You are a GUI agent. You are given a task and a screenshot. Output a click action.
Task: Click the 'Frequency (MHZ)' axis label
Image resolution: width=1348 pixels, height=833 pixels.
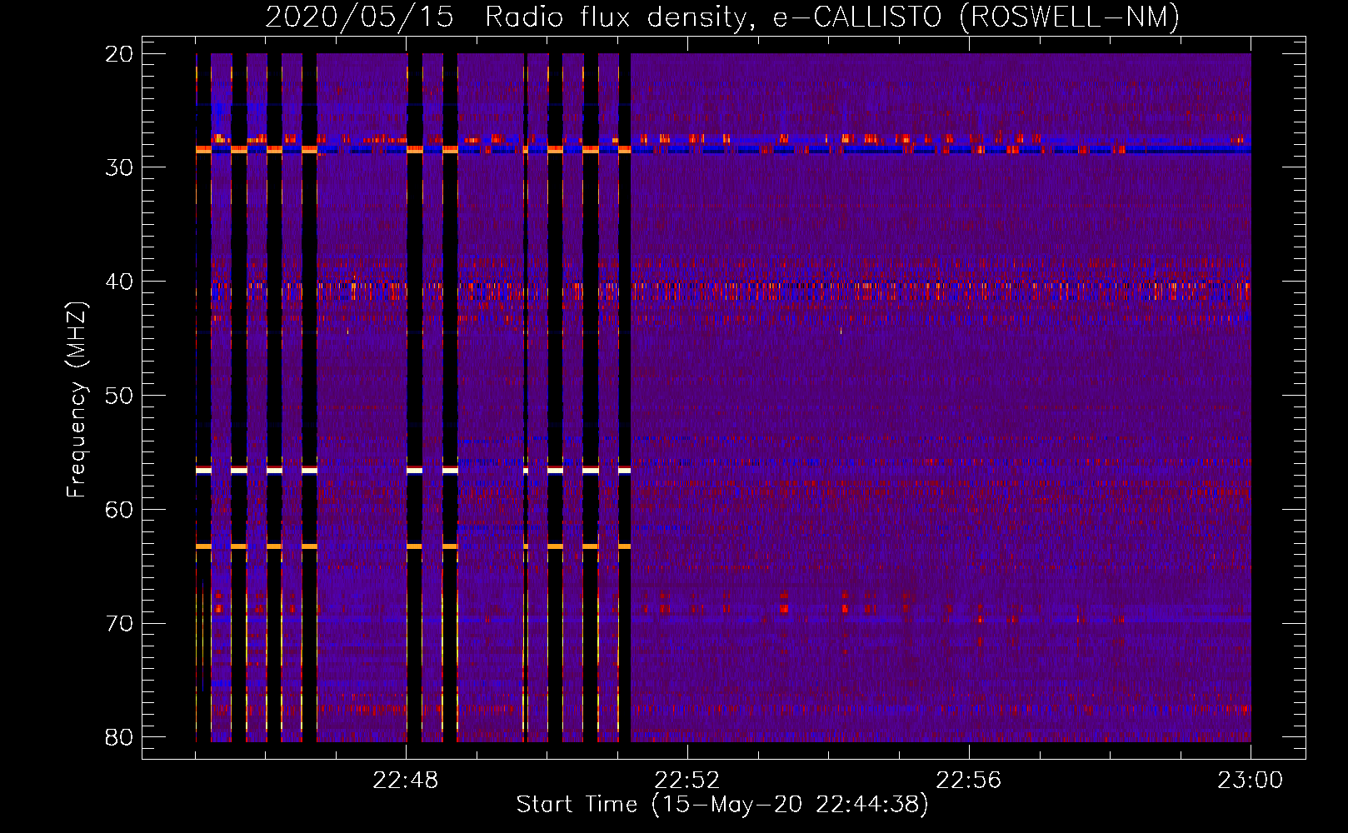77,399
